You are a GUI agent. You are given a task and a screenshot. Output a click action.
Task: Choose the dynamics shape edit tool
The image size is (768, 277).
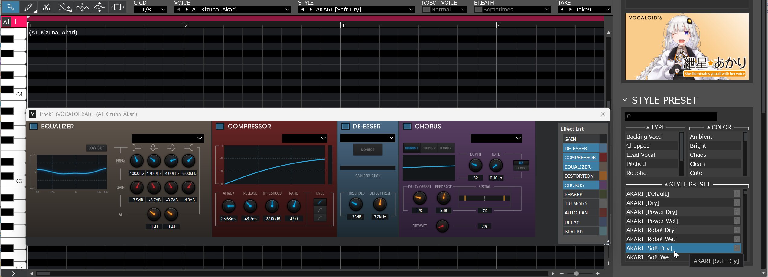99,7
